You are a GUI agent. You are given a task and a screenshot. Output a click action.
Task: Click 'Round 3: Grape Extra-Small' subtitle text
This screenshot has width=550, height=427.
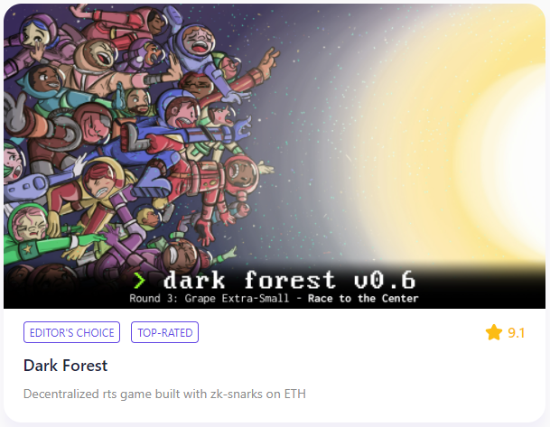tap(210, 298)
